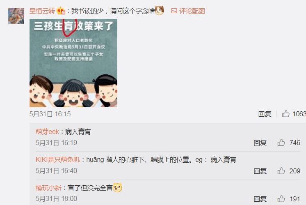Click the membership badge beside 星恒云转
The image size is (306, 205).
coord(61,11)
